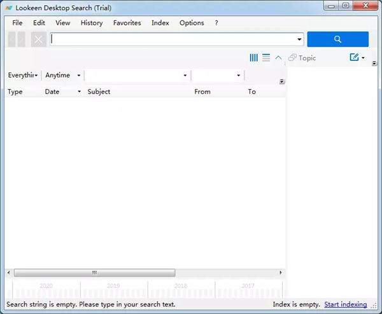This screenshot has width=382, height=314.
Task: Expand the Anytime date filter dropdown
Action: pyautogui.click(x=64, y=75)
